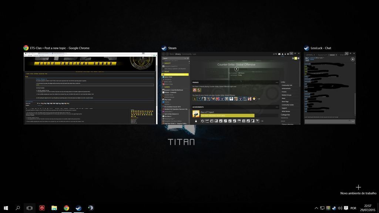
Task: Open Community Hub link in Steam
Action: click(287, 85)
